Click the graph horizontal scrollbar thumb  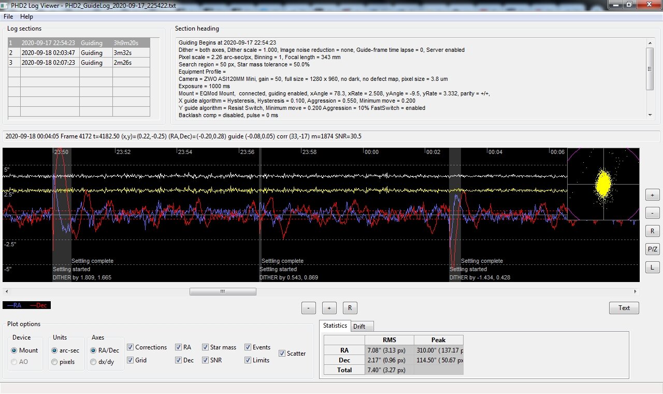[223, 291]
